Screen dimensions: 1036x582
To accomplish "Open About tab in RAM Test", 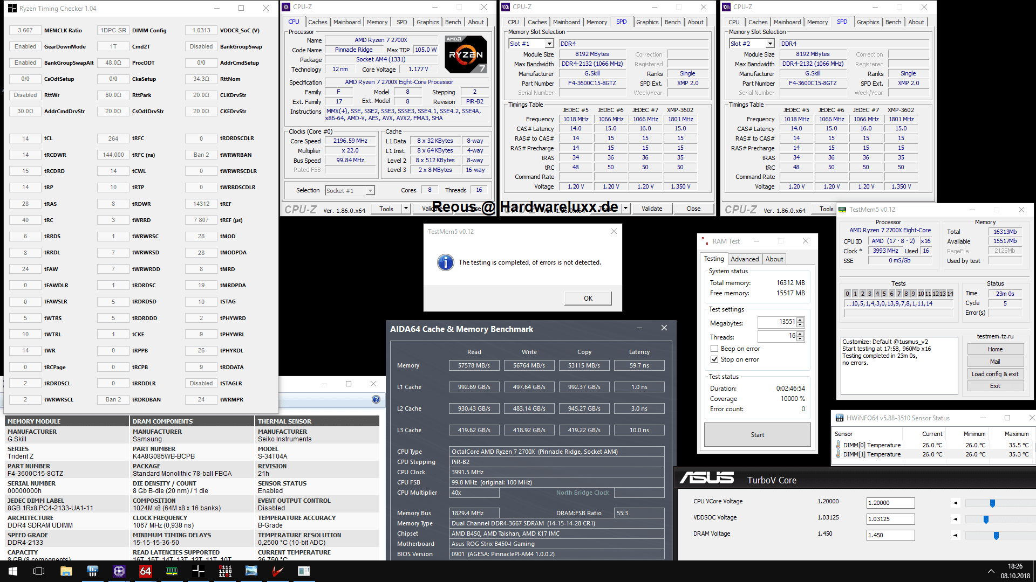I will (x=774, y=259).
